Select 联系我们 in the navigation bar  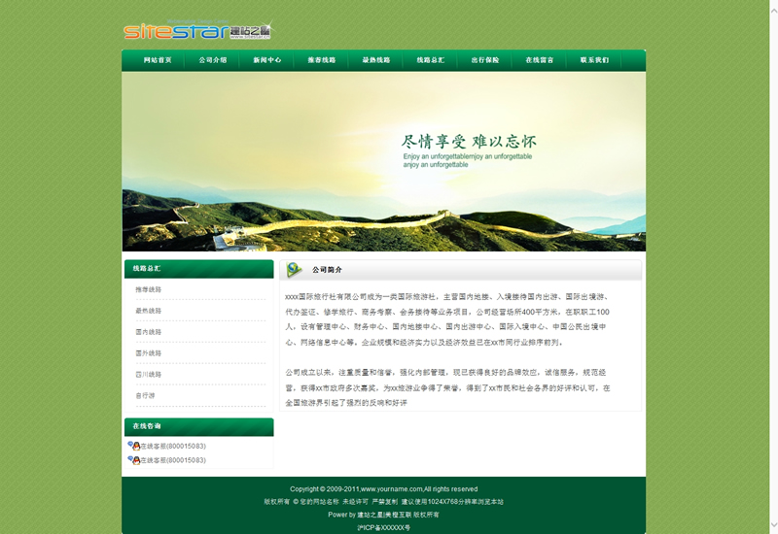click(x=594, y=60)
